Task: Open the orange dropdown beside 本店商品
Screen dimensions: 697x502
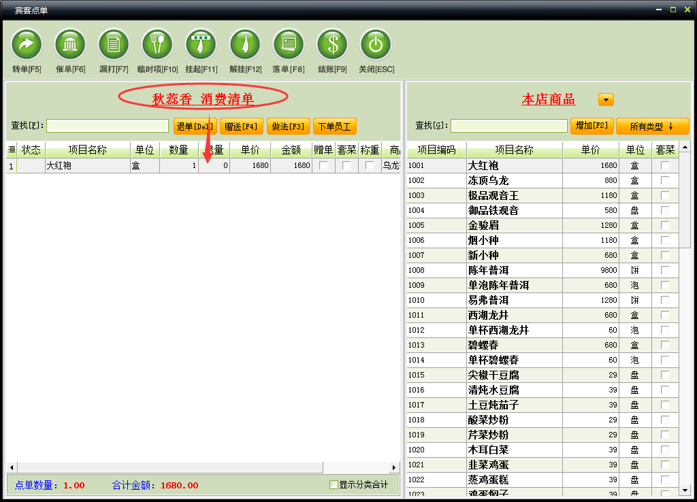Action: coord(606,99)
